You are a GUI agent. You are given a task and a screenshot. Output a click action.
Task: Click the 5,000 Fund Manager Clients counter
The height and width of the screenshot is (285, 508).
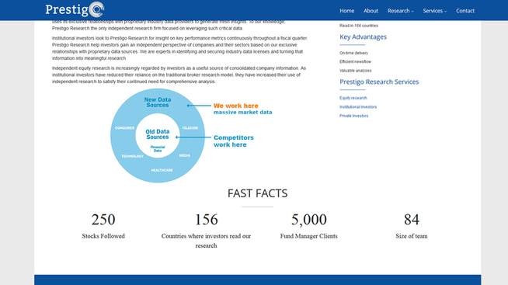[308, 226]
